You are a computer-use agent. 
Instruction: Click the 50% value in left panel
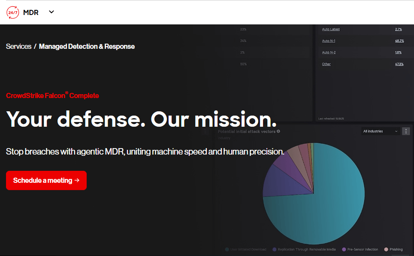tap(243, 64)
